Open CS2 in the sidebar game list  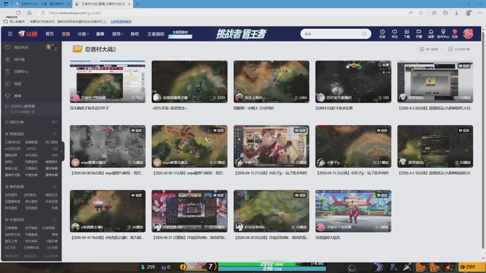coord(55,149)
